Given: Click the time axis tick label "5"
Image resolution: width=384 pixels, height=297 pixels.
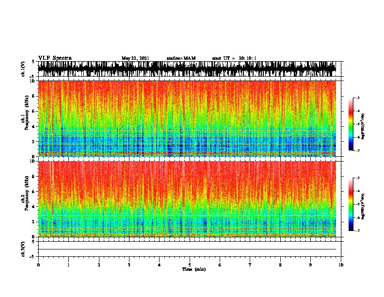Looking at the screenshot, I should coord(190,265).
